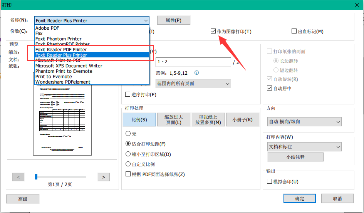The width and height of the screenshot is (364, 213).
Task: Open the pages-in-range subset dropdown
Action: [193, 84]
